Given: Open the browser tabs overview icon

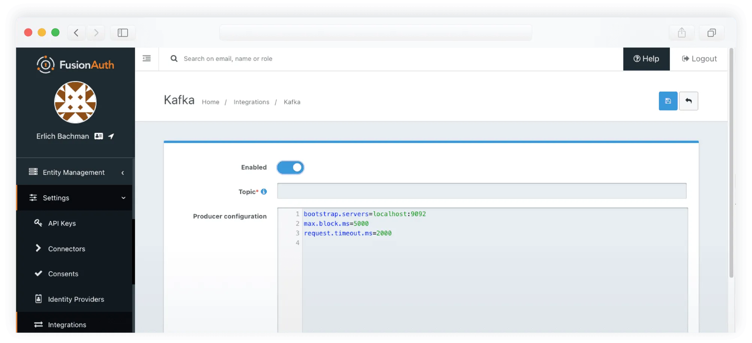Looking at the screenshot, I should pyautogui.click(x=711, y=33).
